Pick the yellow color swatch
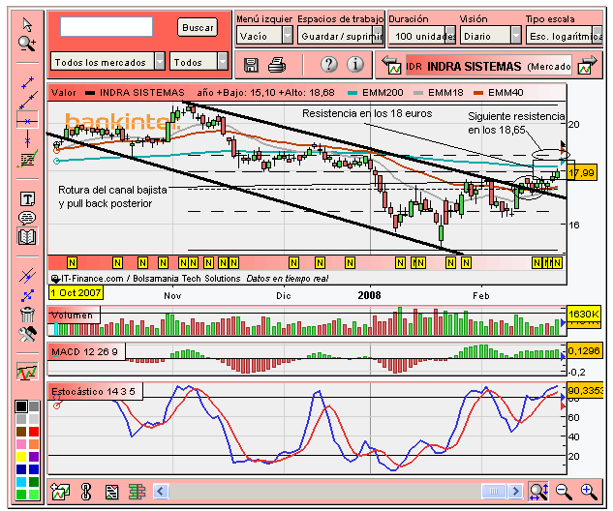Image resolution: width=613 pixels, height=511 pixels. point(21,457)
